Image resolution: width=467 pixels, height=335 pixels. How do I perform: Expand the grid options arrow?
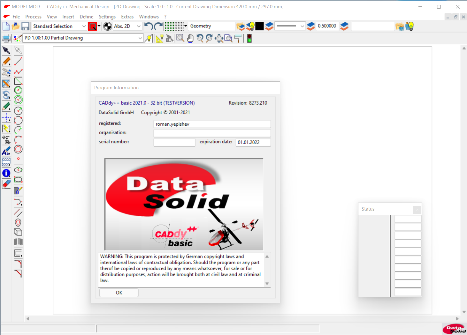186,26
